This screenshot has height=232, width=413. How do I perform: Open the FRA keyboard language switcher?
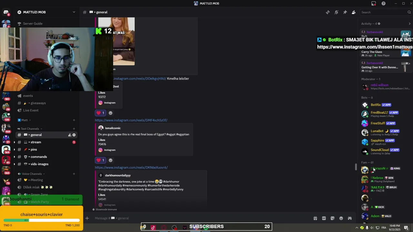(x=384, y=228)
